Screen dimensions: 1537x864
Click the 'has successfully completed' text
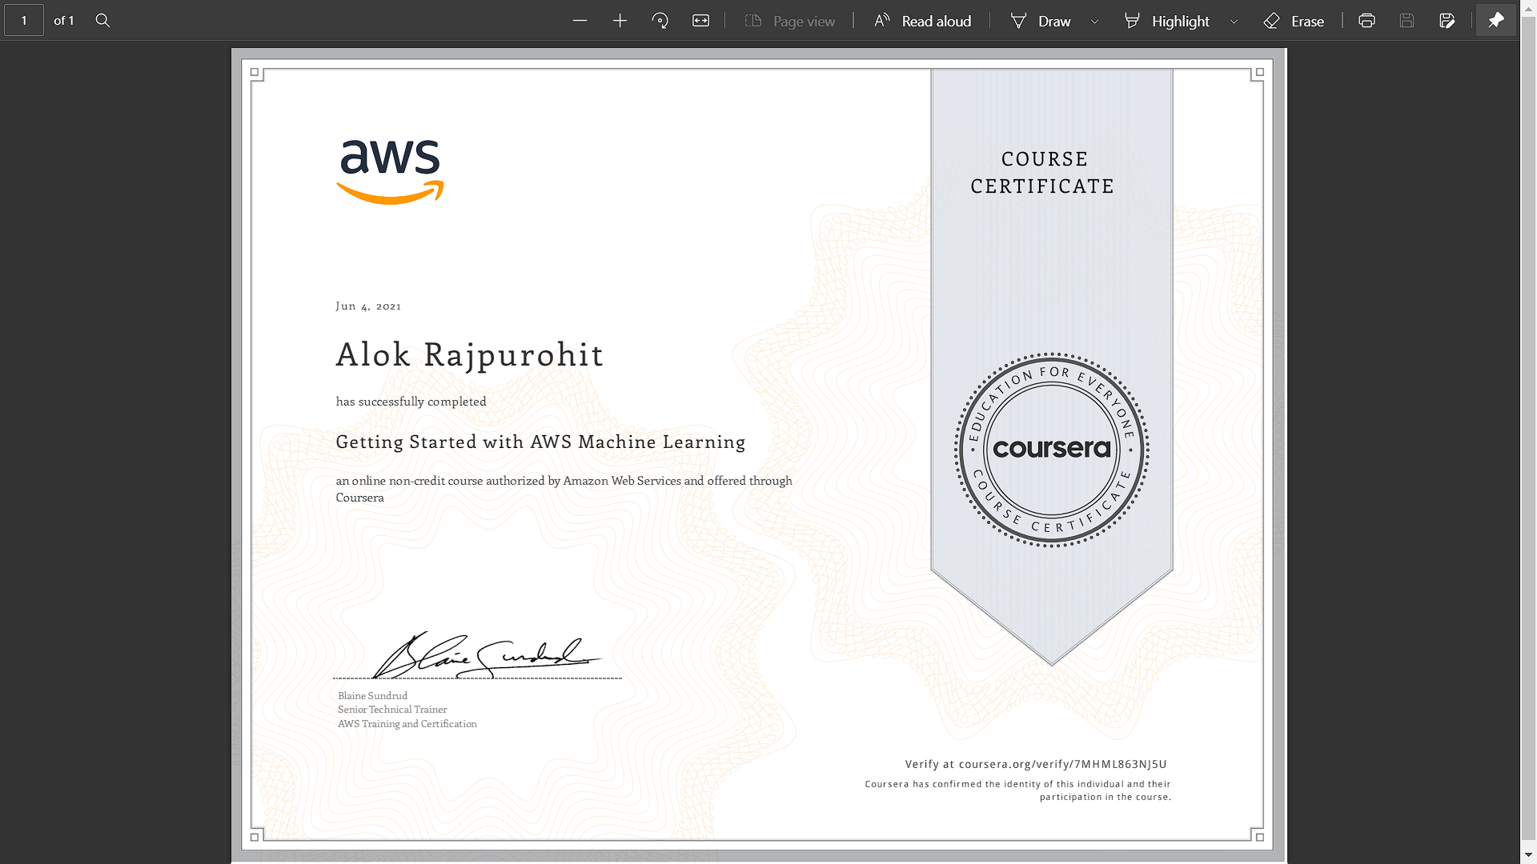[411, 402]
